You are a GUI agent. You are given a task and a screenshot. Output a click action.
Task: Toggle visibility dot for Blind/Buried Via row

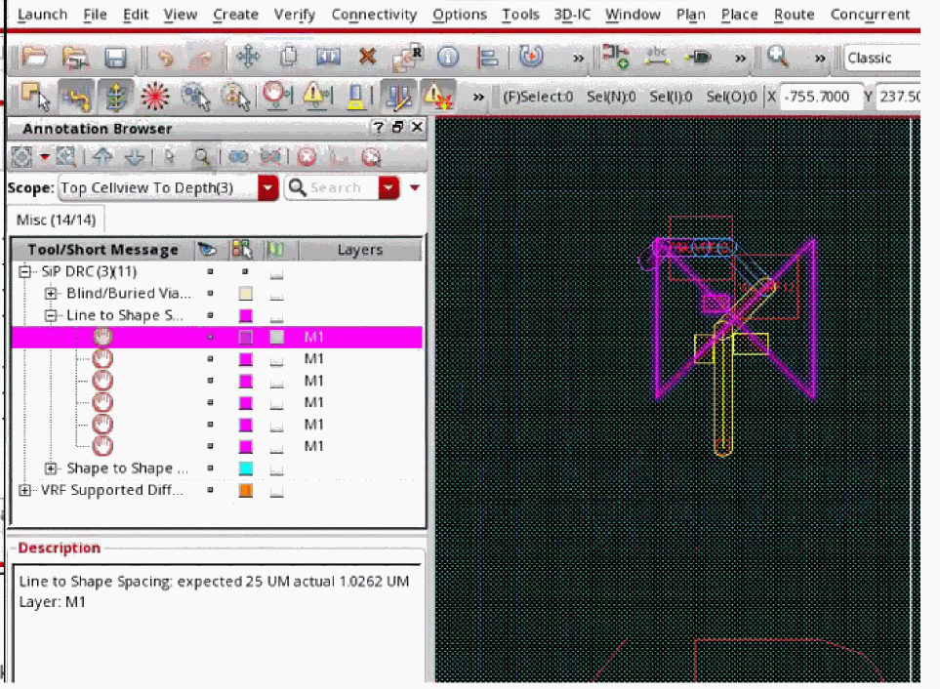point(209,294)
